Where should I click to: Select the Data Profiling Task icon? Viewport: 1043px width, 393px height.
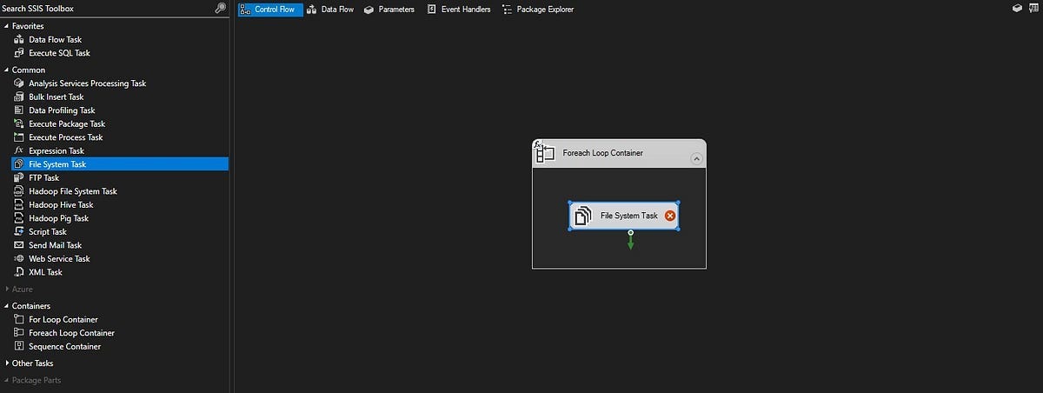pyautogui.click(x=20, y=110)
